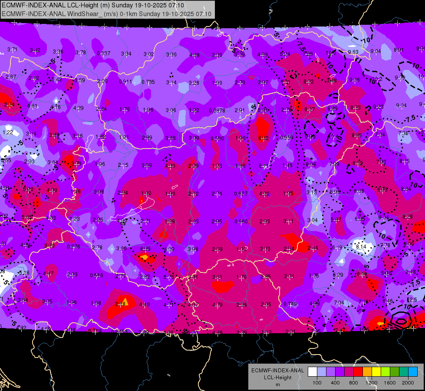Click the 1600 legend scale label
The image size is (425, 391).
(x=390, y=383)
